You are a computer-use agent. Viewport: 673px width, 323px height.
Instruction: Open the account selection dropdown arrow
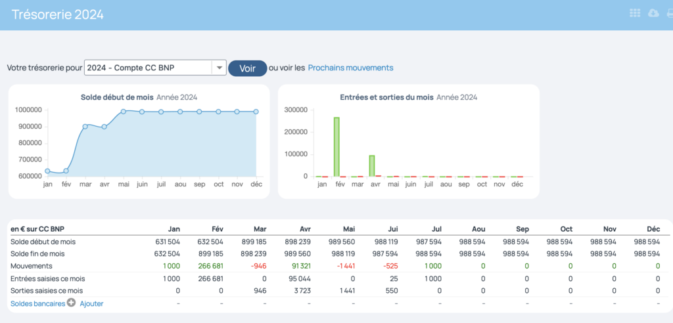(x=218, y=68)
